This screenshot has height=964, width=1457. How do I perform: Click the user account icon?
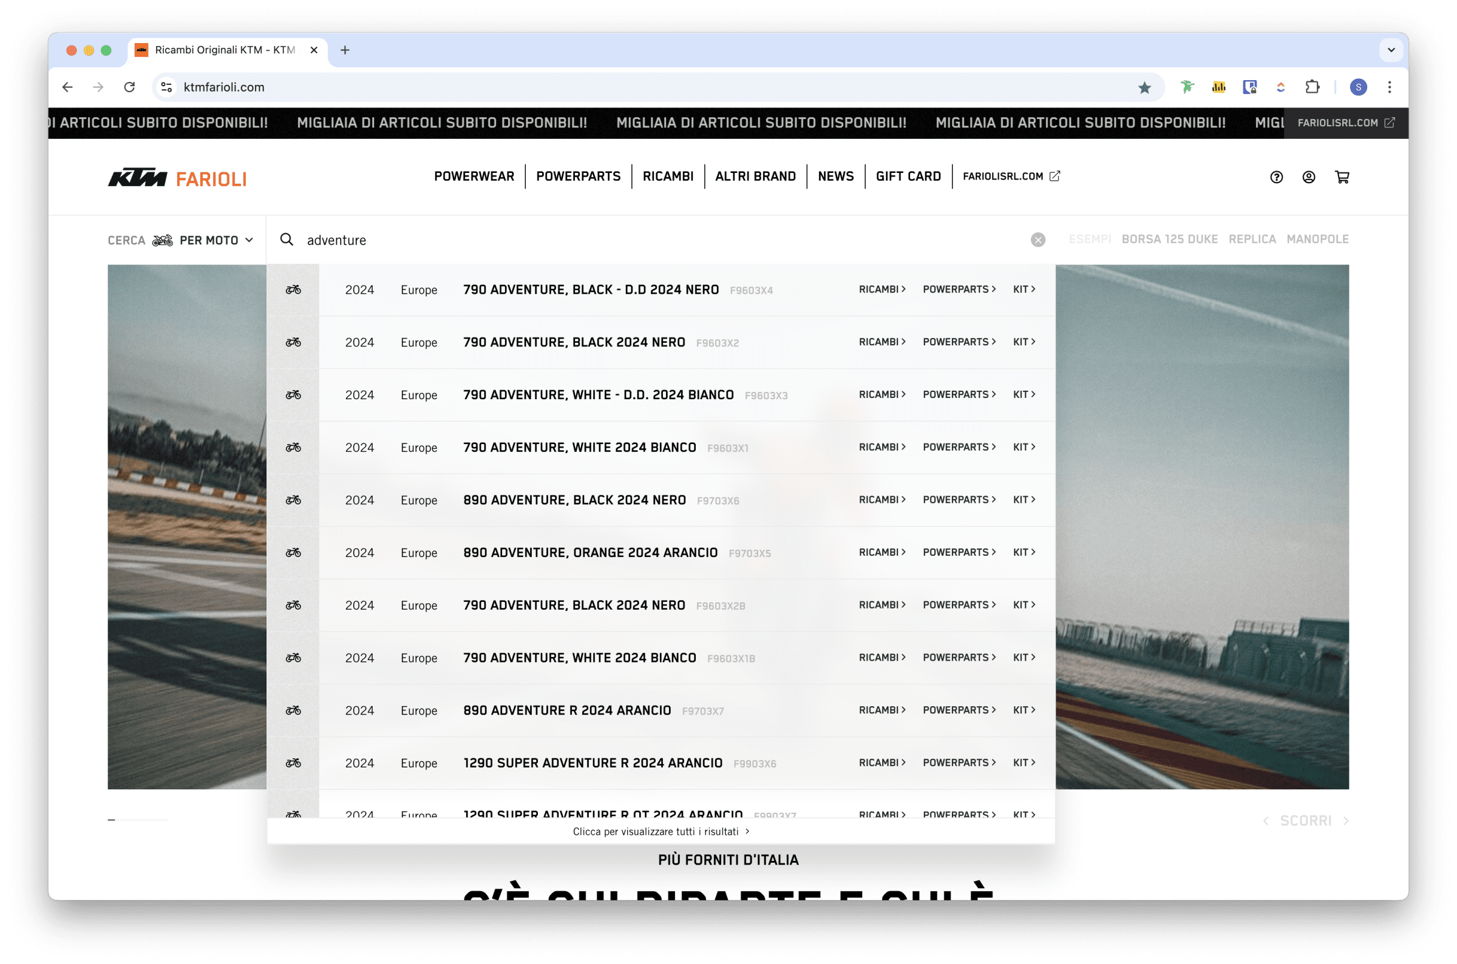(1308, 177)
